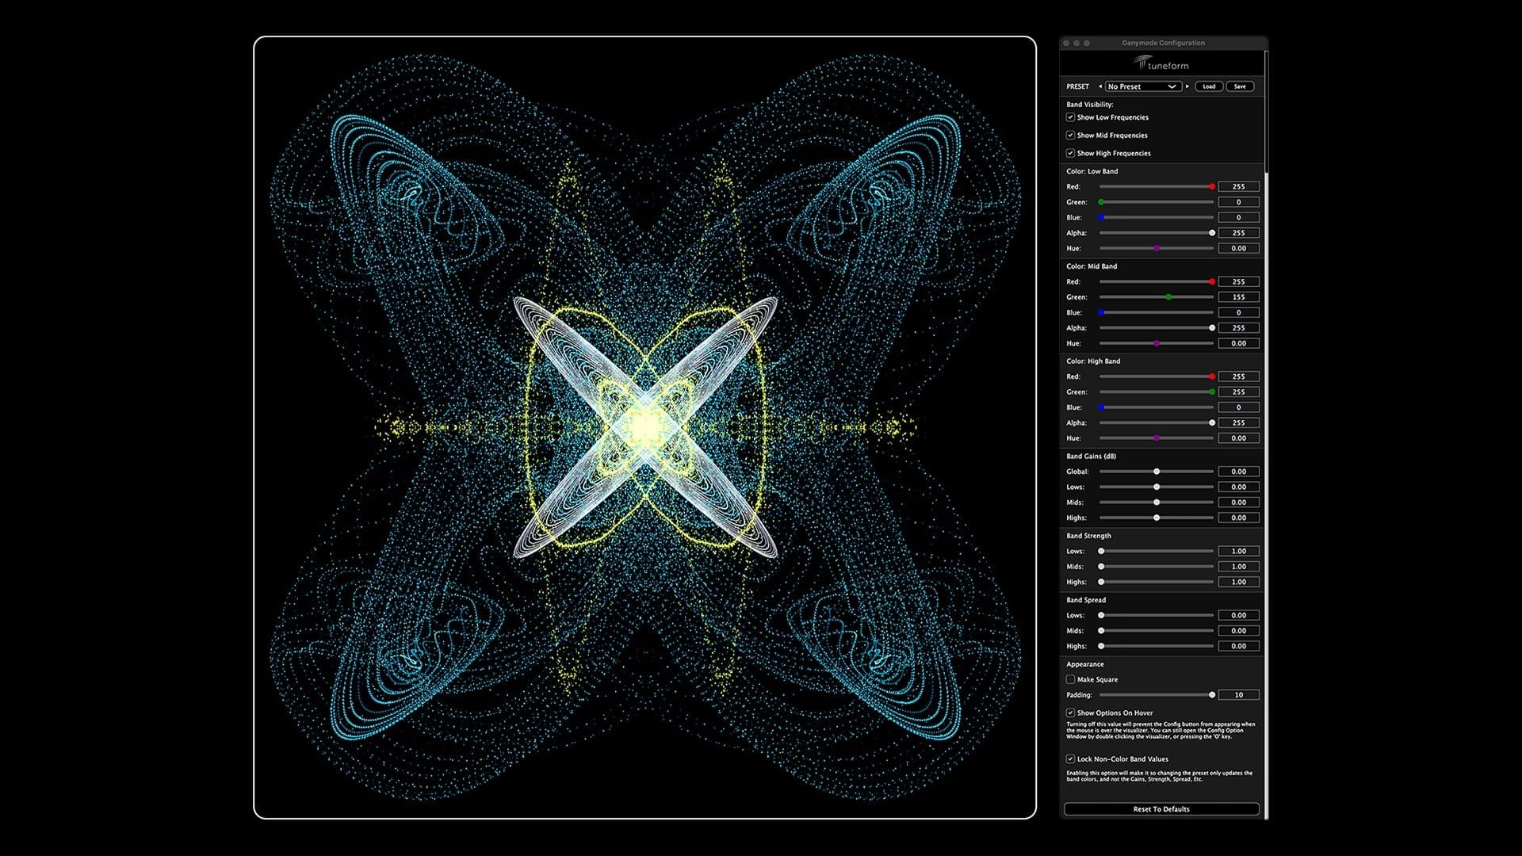This screenshot has height=856, width=1522.
Task: Click the Band Spread Lows slider handle
Action: [x=1101, y=616]
